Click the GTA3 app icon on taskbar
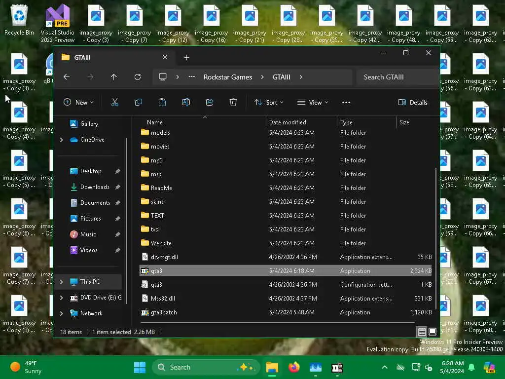This screenshot has width=505, height=379. pyautogui.click(x=337, y=367)
